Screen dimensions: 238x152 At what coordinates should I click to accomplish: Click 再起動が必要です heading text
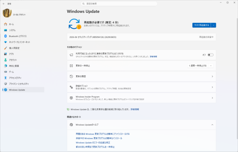[x=101, y=22]
